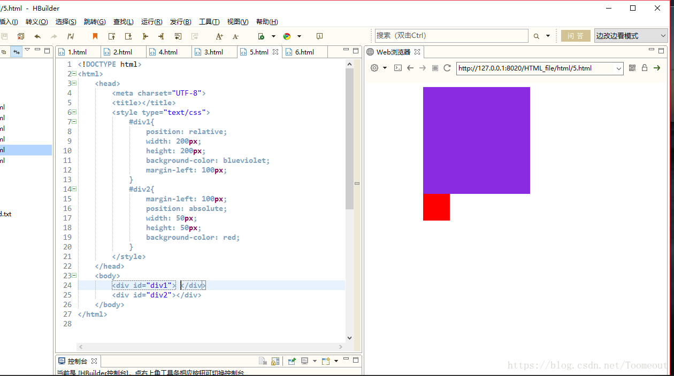The image size is (674, 376).
Task: Refresh the Web browser preview
Action: tap(447, 68)
